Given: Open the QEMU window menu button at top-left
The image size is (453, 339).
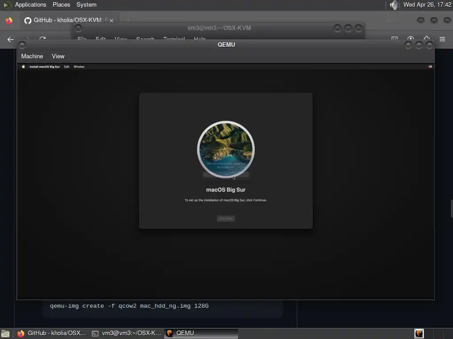Looking at the screenshot, I should [x=22, y=45].
